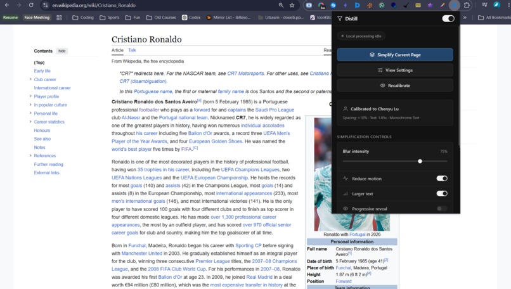Click the blue D-shaped extension icon

(x=357, y=5)
